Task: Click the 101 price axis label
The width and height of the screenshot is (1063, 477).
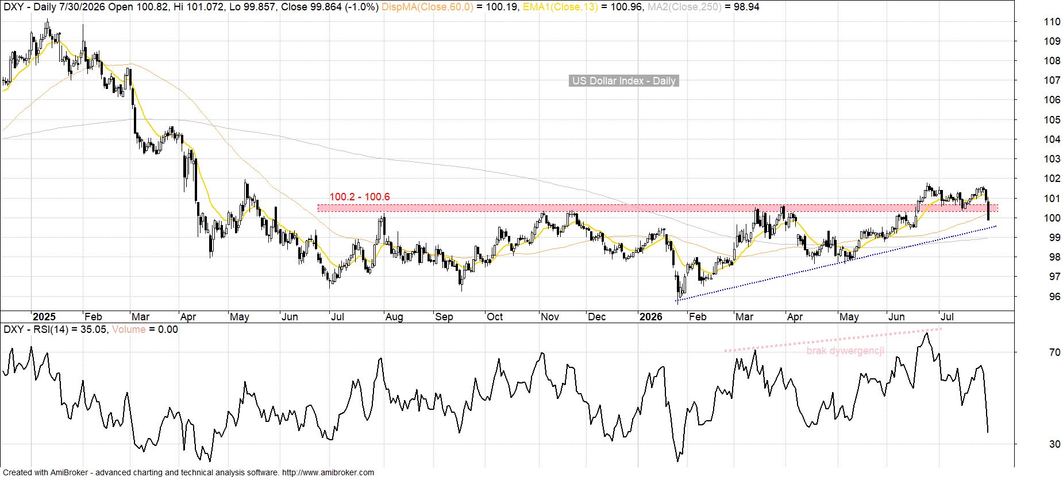Action: click(x=1052, y=199)
